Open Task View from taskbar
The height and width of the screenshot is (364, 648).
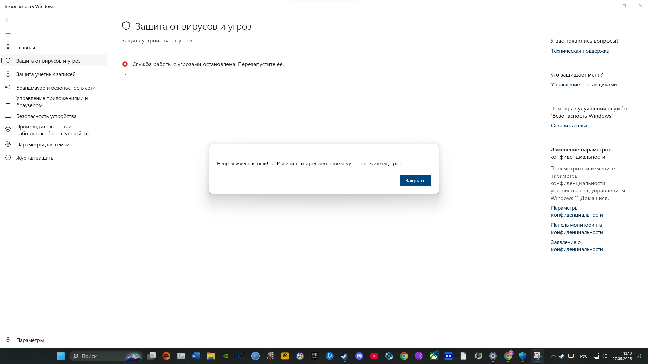[152, 356]
